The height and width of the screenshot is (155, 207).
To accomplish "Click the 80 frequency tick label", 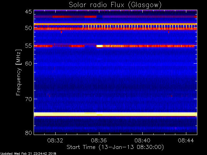I will coord(28,133).
